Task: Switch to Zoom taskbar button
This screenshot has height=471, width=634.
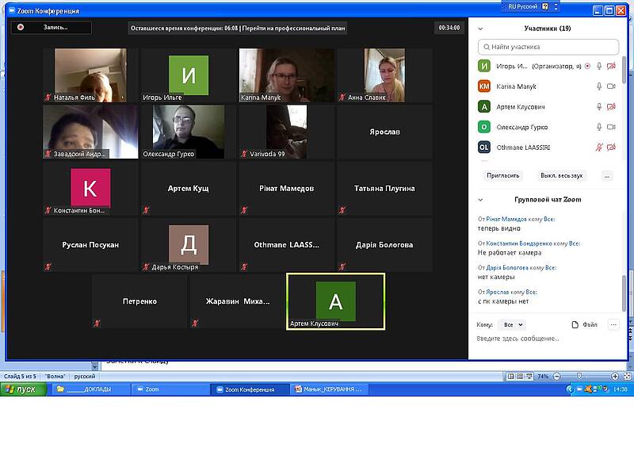Action: click(x=171, y=389)
